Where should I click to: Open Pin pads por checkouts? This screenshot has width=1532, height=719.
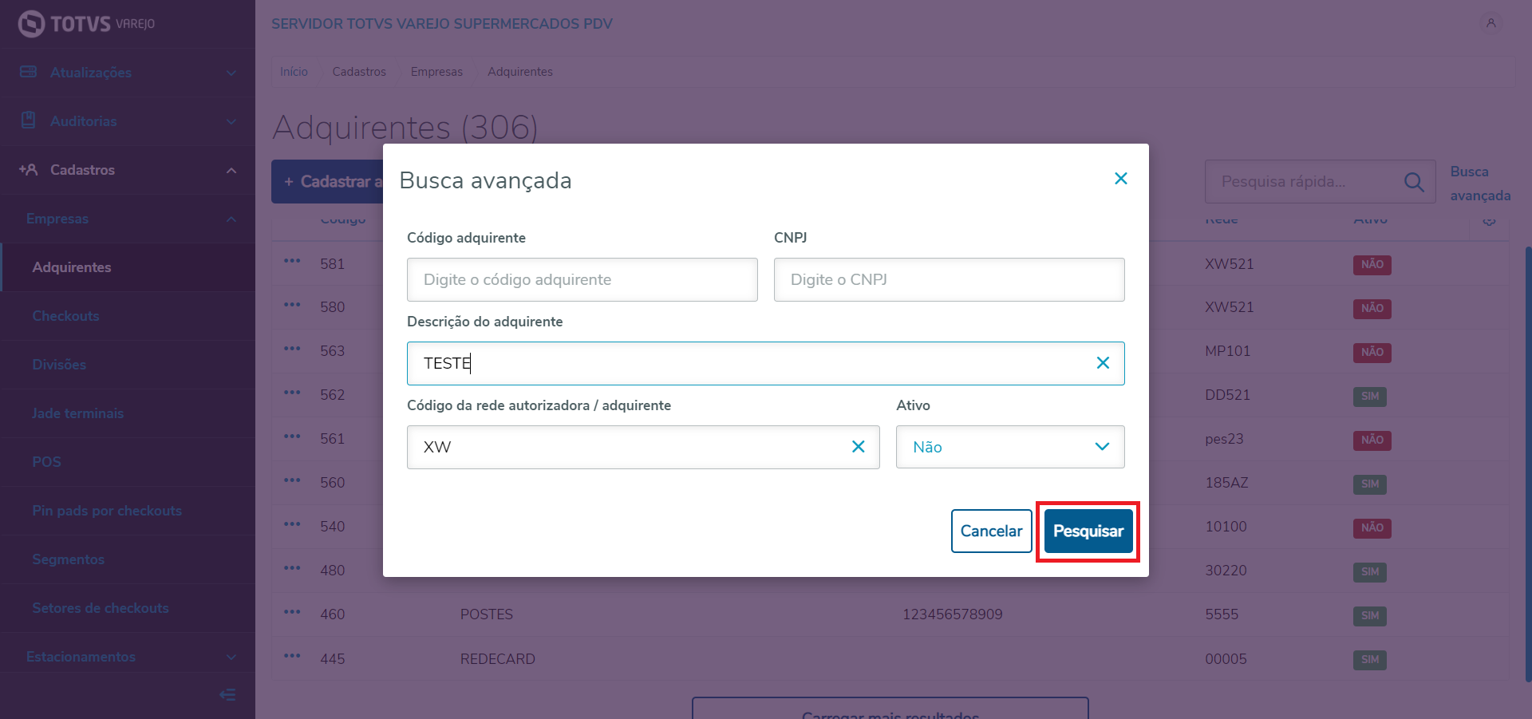pos(107,511)
